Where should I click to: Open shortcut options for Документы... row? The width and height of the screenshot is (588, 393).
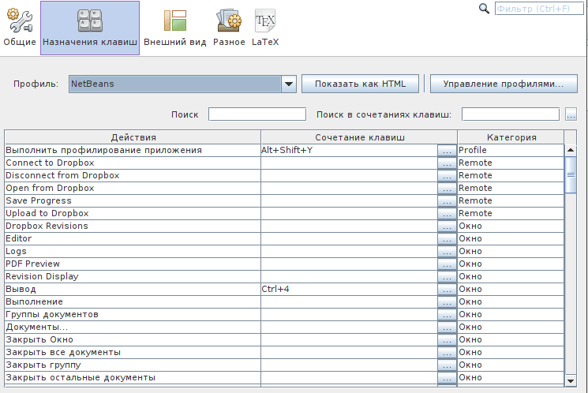pos(447,327)
